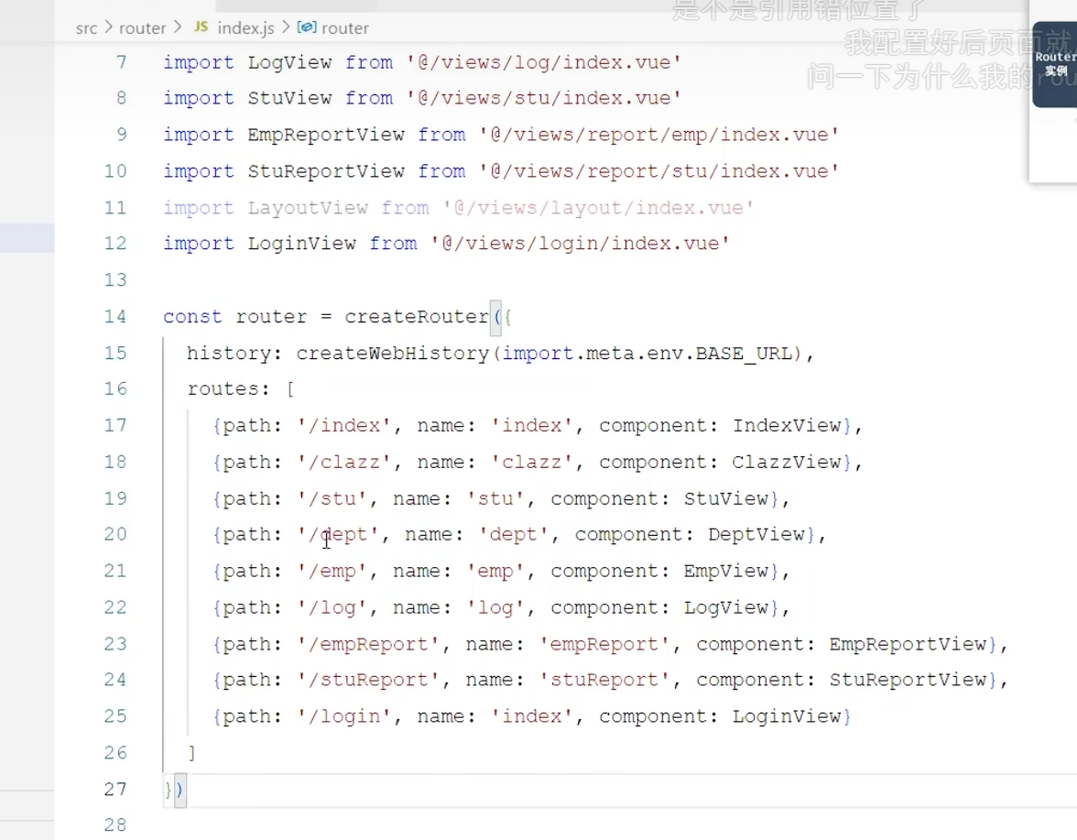Click the '/login' path string
1077x840 pixels.
tap(344, 716)
